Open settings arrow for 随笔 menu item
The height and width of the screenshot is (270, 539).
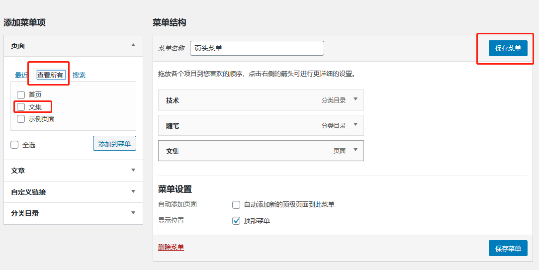coord(356,124)
